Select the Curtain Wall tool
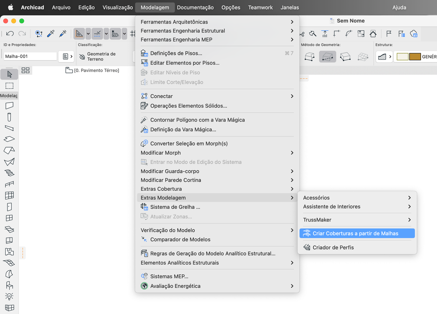This screenshot has height=314, width=437. point(9,195)
